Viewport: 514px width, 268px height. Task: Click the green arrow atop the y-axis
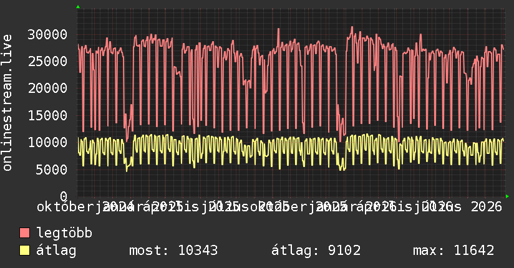78,7
